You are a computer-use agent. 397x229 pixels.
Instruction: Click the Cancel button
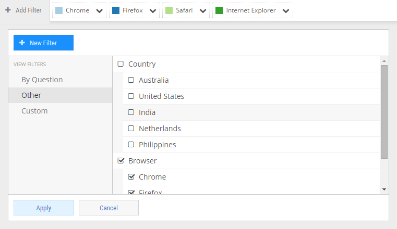(109, 208)
